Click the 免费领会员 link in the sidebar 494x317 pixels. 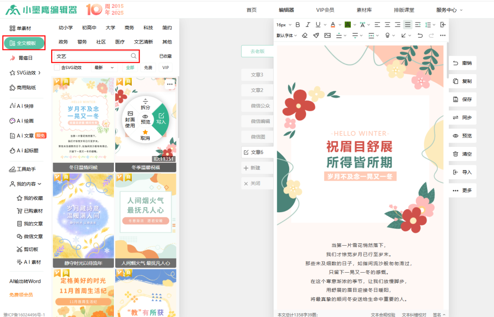(x=21, y=295)
